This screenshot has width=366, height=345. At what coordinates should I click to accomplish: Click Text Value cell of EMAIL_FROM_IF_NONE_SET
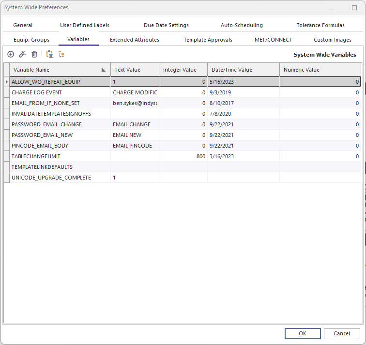(135, 103)
